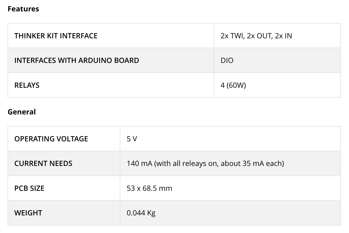
Task: Select the INTERFACES WITH ARDUINO BOARD label
Action: (x=76, y=60)
